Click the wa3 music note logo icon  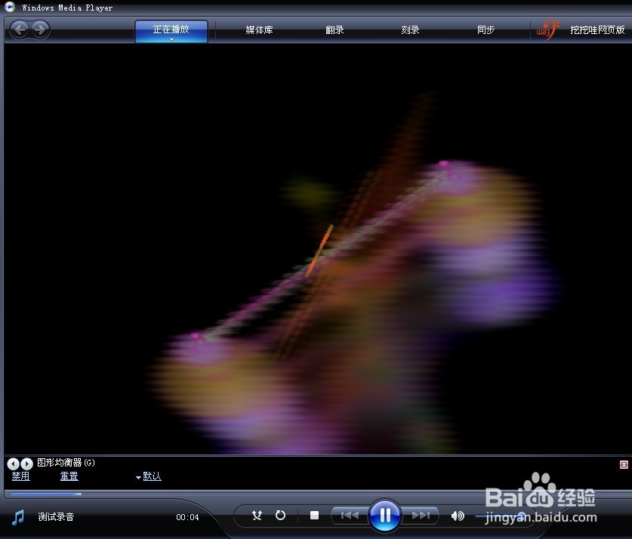547,29
